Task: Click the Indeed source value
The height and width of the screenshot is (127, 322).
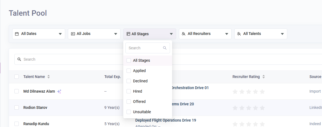Action: 315,124
